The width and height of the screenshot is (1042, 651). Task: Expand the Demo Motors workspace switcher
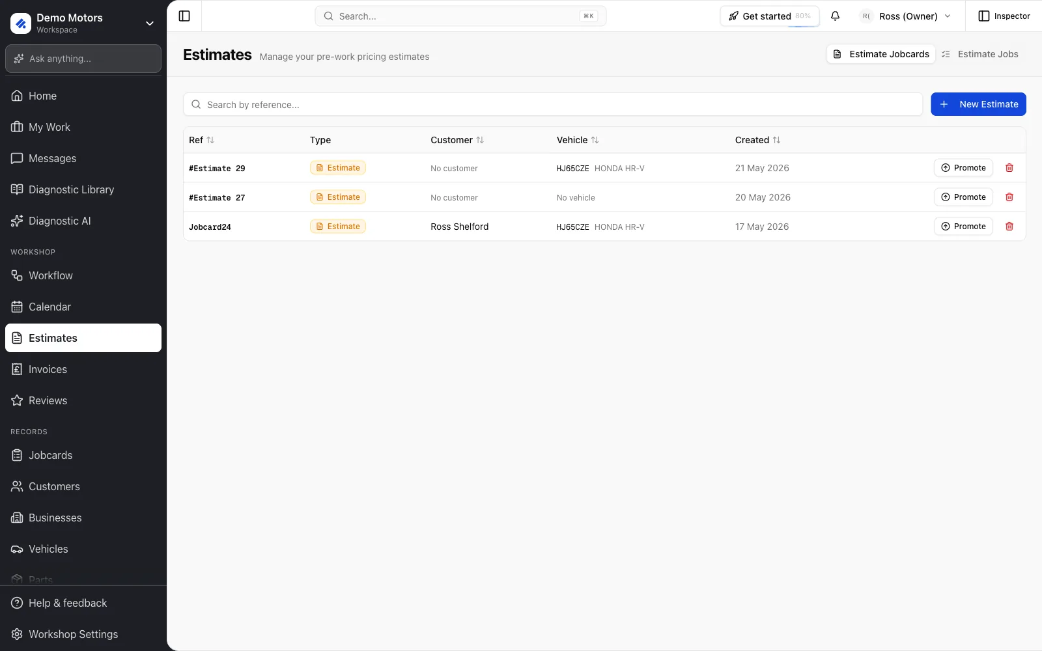tap(150, 23)
